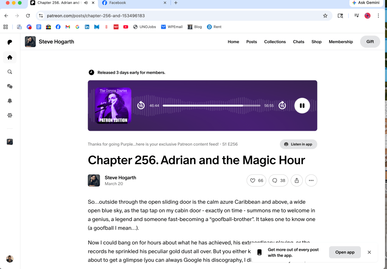Open settings gear in sidebar
The height and width of the screenshot is (269, 387).
pos(10,116)
